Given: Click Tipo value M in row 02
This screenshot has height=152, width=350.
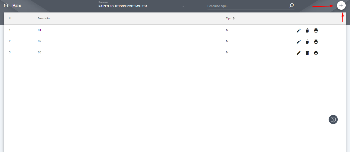Looking at the screenshot, I should [x=227, y=41].
